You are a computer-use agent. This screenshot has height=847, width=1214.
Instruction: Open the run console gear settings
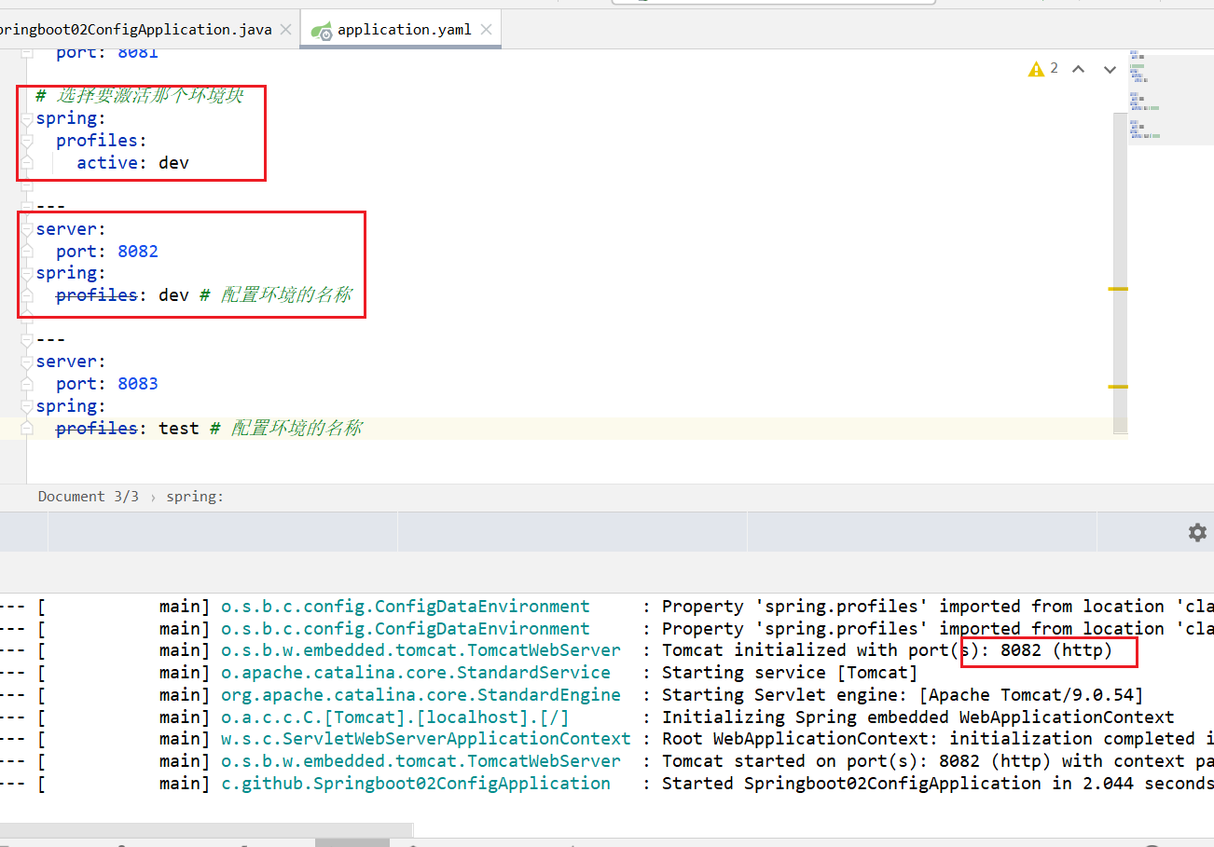point(1197,532)
